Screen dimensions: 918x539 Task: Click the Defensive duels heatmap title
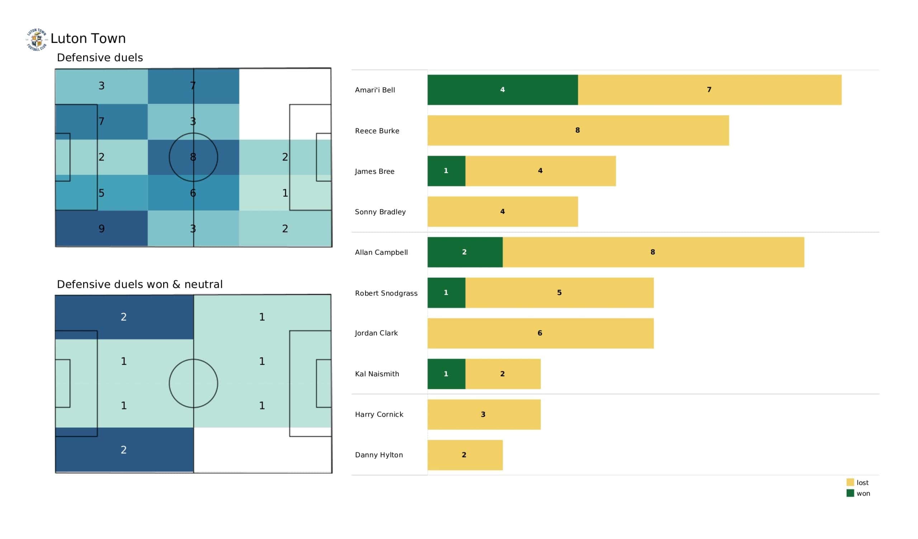tap(100, 58)
